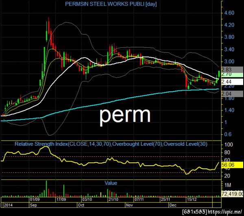
Task: Click the 3.80 price axis label
Action: point(229,37)
